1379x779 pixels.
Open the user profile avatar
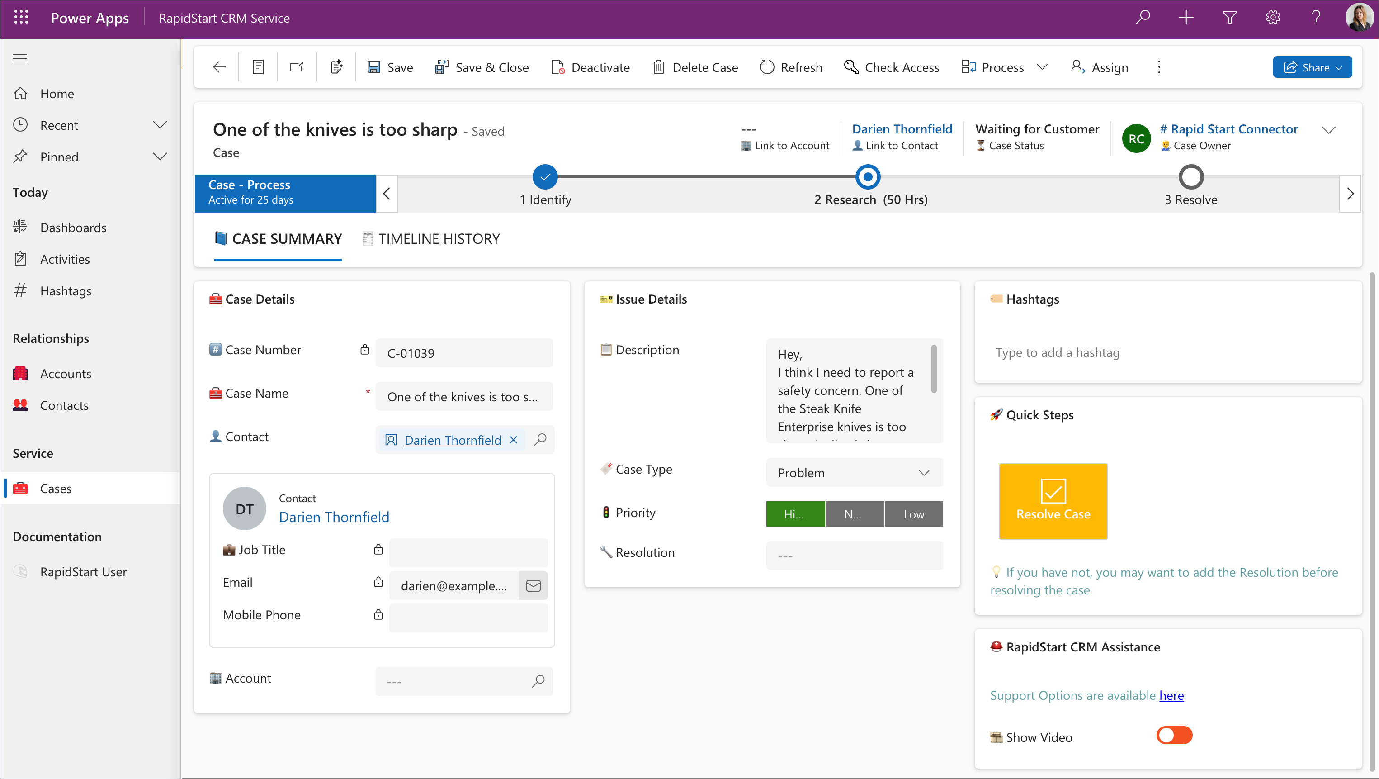pos(1359,18)
